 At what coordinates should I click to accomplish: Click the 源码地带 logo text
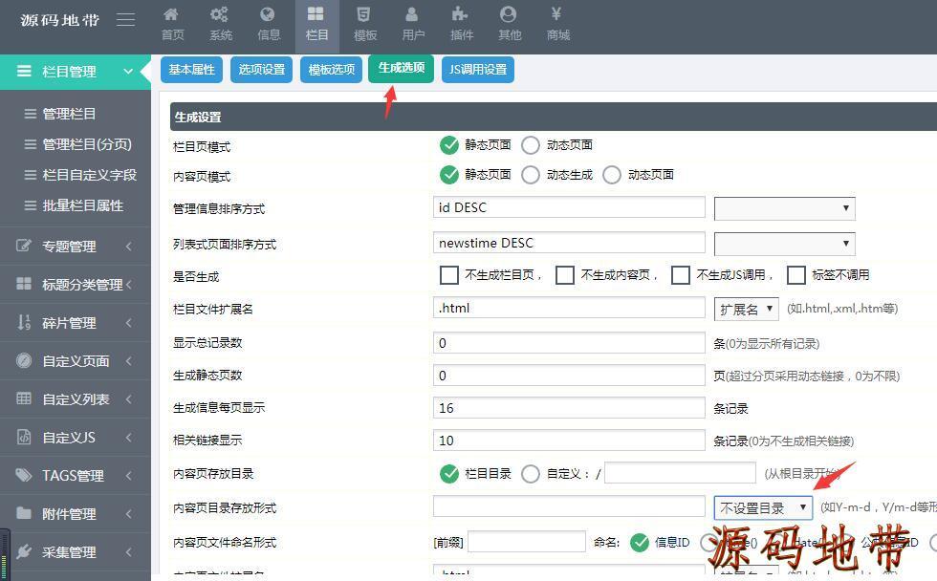[59, 20]
